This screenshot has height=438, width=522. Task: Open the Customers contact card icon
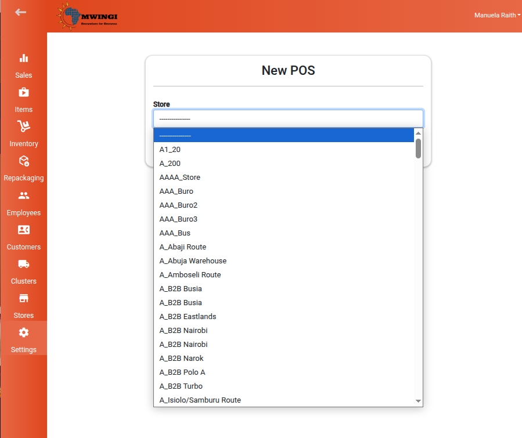(24, 230)
